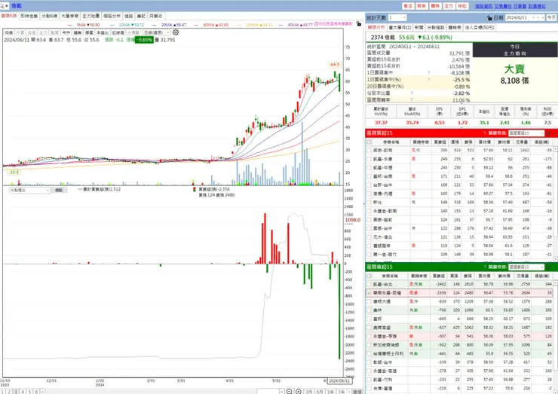558x394 pixels.
Task: Switch to the 主力地圖 tab
Action: pos(90,16)
